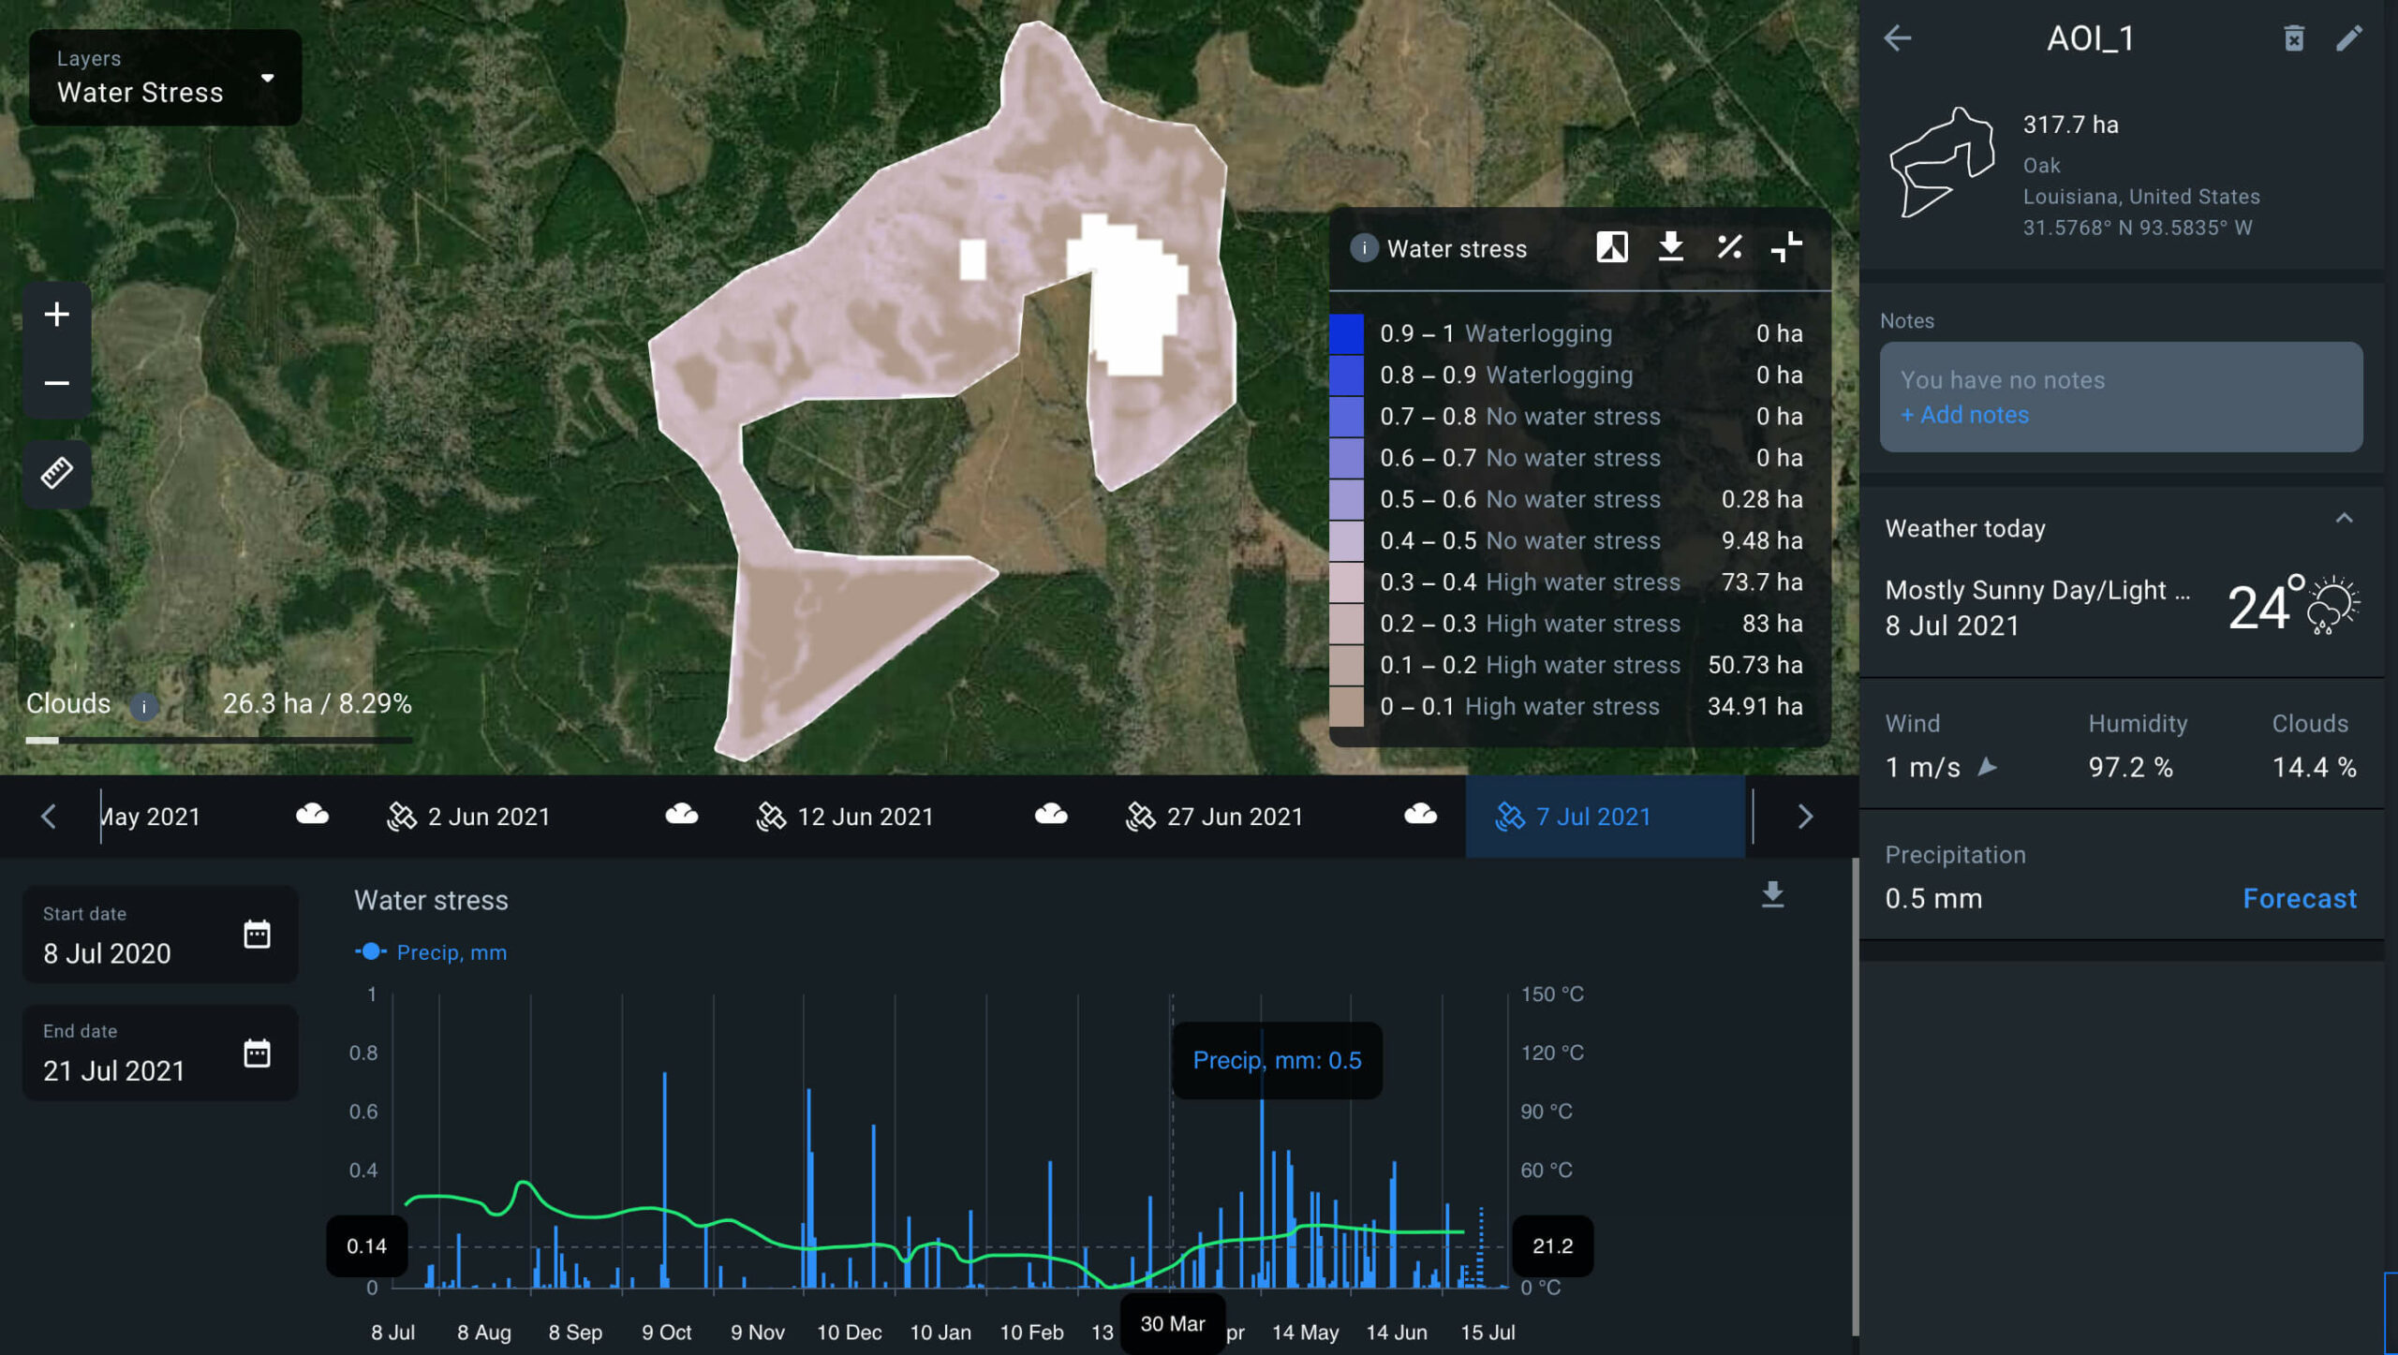Click the 317.7 ha area text
Viewport: 2398px width, 1355px height.
click(2070, 125)
